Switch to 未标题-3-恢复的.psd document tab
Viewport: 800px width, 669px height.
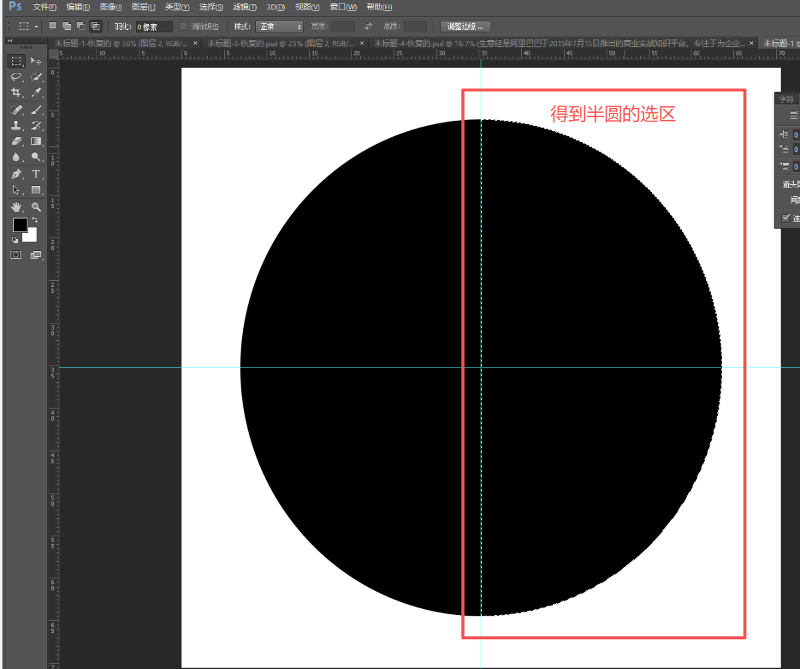point(280,43)
